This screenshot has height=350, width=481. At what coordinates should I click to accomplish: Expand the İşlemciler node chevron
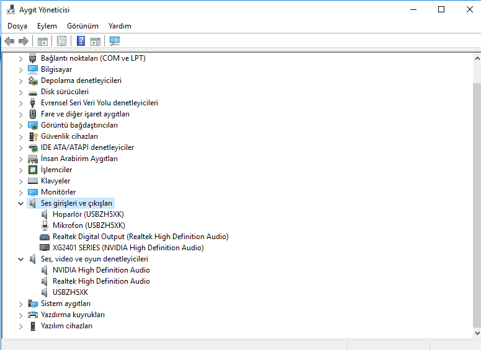click(21, 170)
